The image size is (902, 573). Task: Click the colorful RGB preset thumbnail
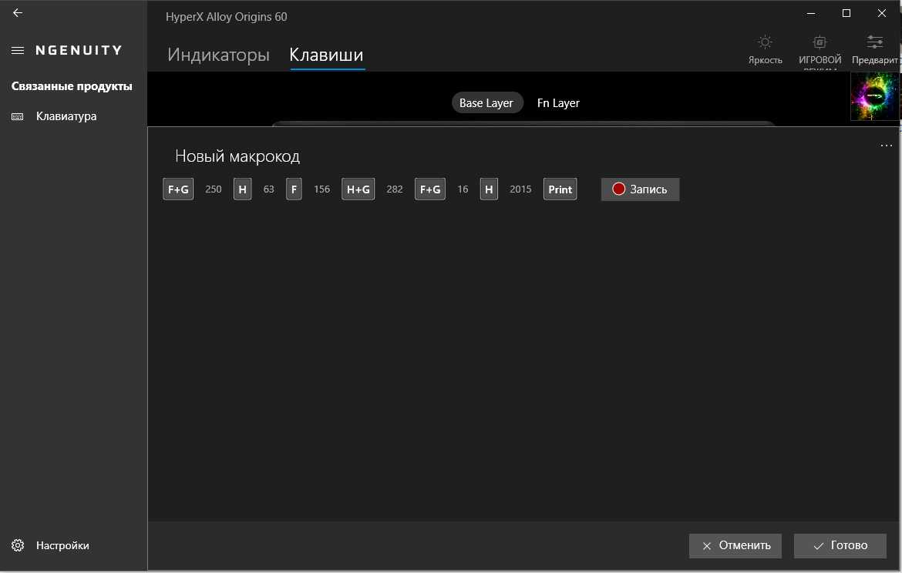pos(875,96)
